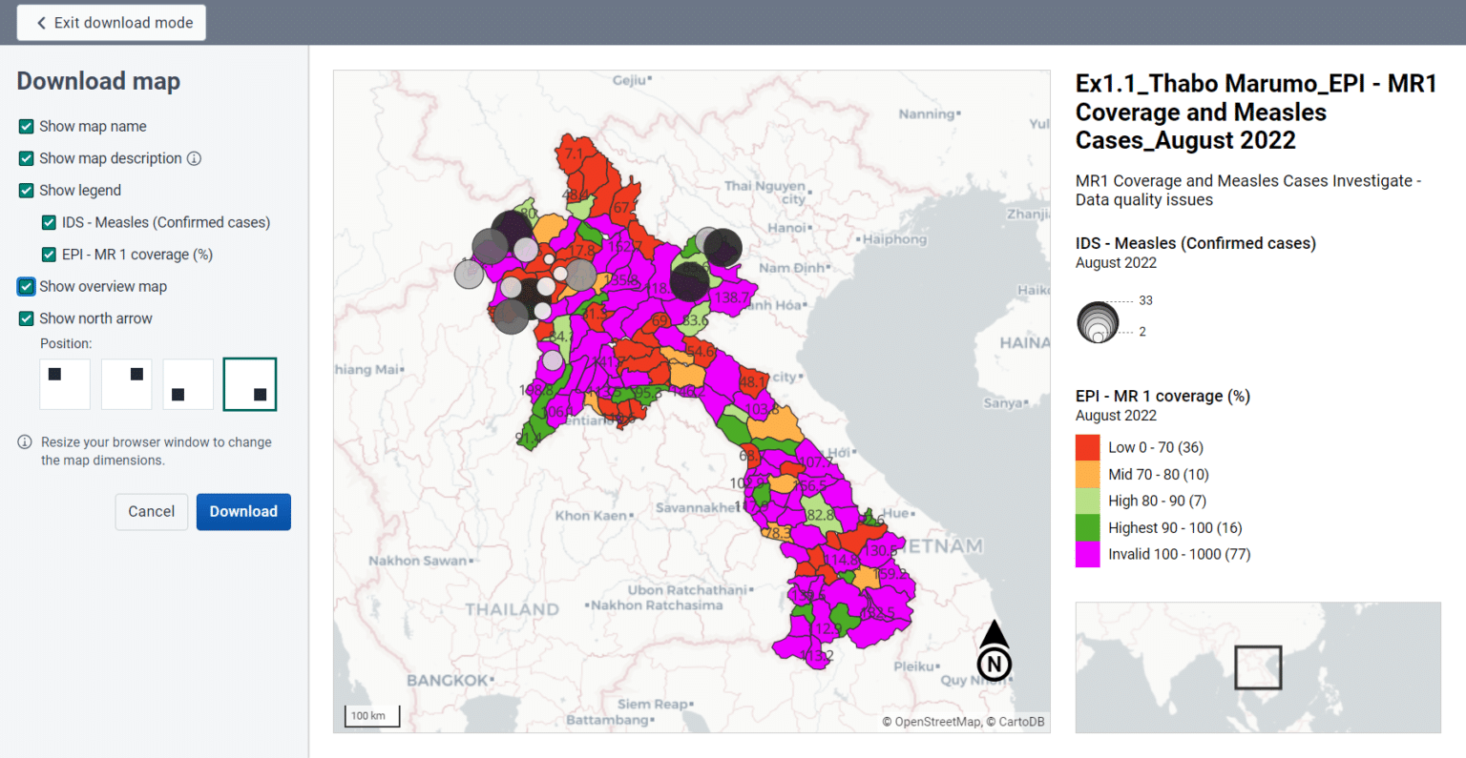The width and height of the screenshot is (1466, 758).
Task: Select bottom-right north arrow position
Action: coord(250,384)
